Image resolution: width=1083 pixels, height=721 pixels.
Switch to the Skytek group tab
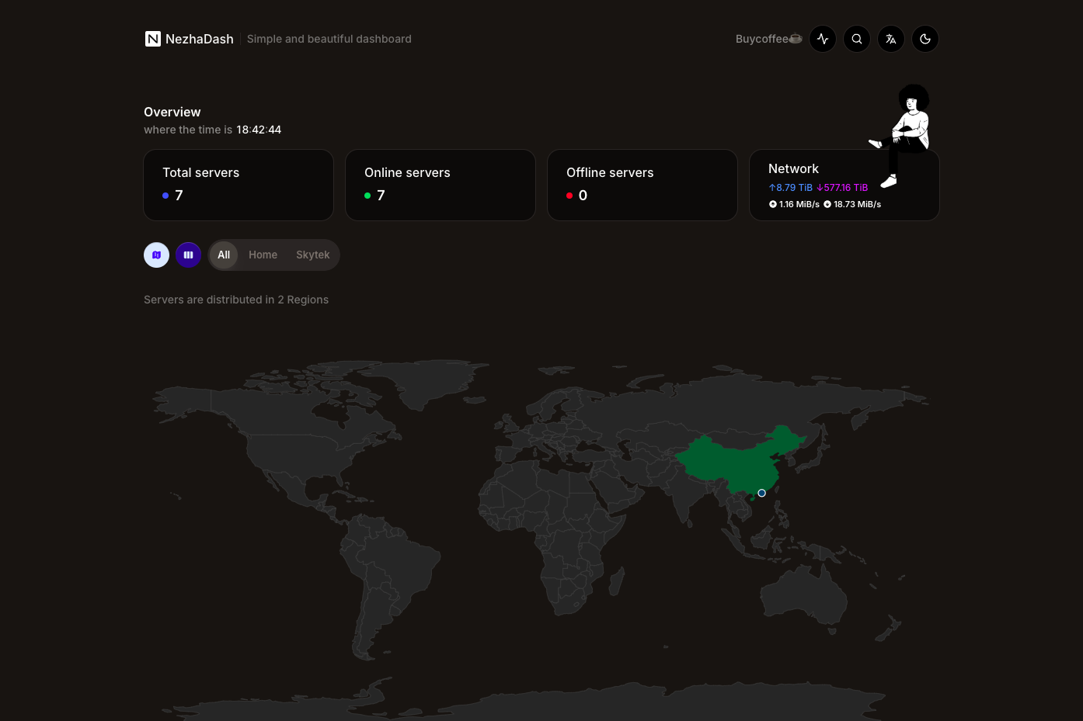tap(313, 255)
